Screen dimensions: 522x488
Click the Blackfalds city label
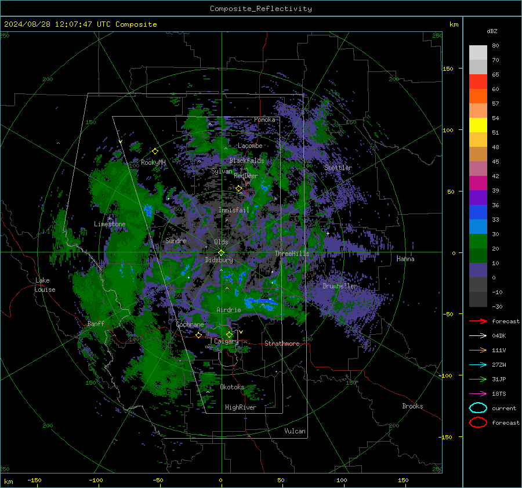pos(246,161)
